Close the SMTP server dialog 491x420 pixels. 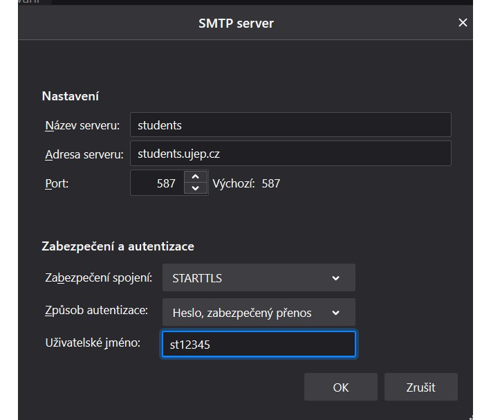(463, 23)
